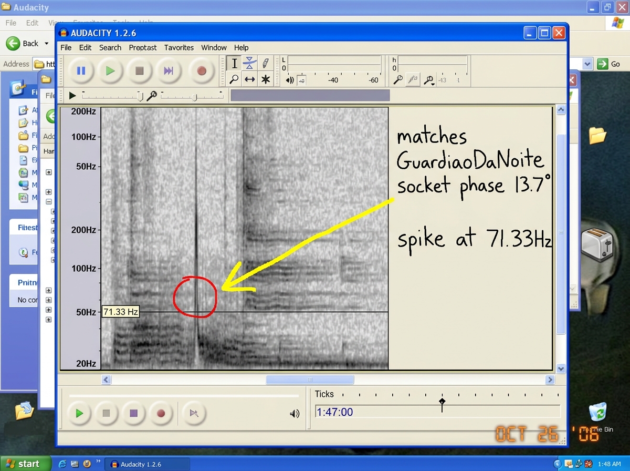Click the small icon next to speaker volume
The height and width of the screenshot is (471, 630).
pyautogui.click(x=302, y=80)
